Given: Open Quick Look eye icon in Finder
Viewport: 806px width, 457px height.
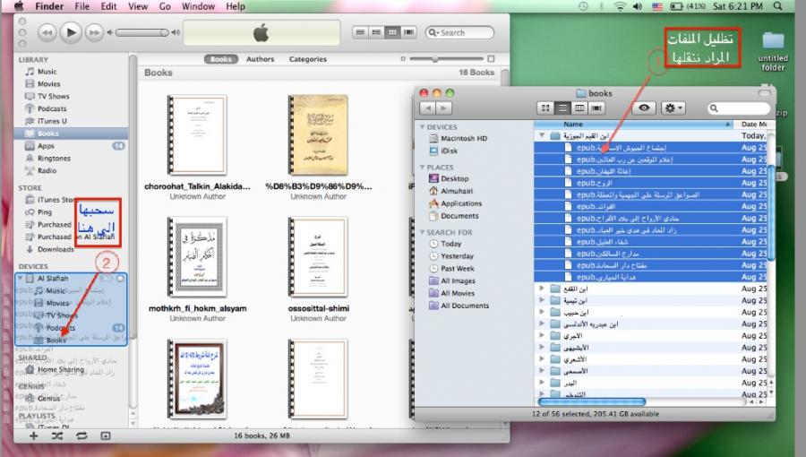Looking at the screenshot, I should click(643, 108).
